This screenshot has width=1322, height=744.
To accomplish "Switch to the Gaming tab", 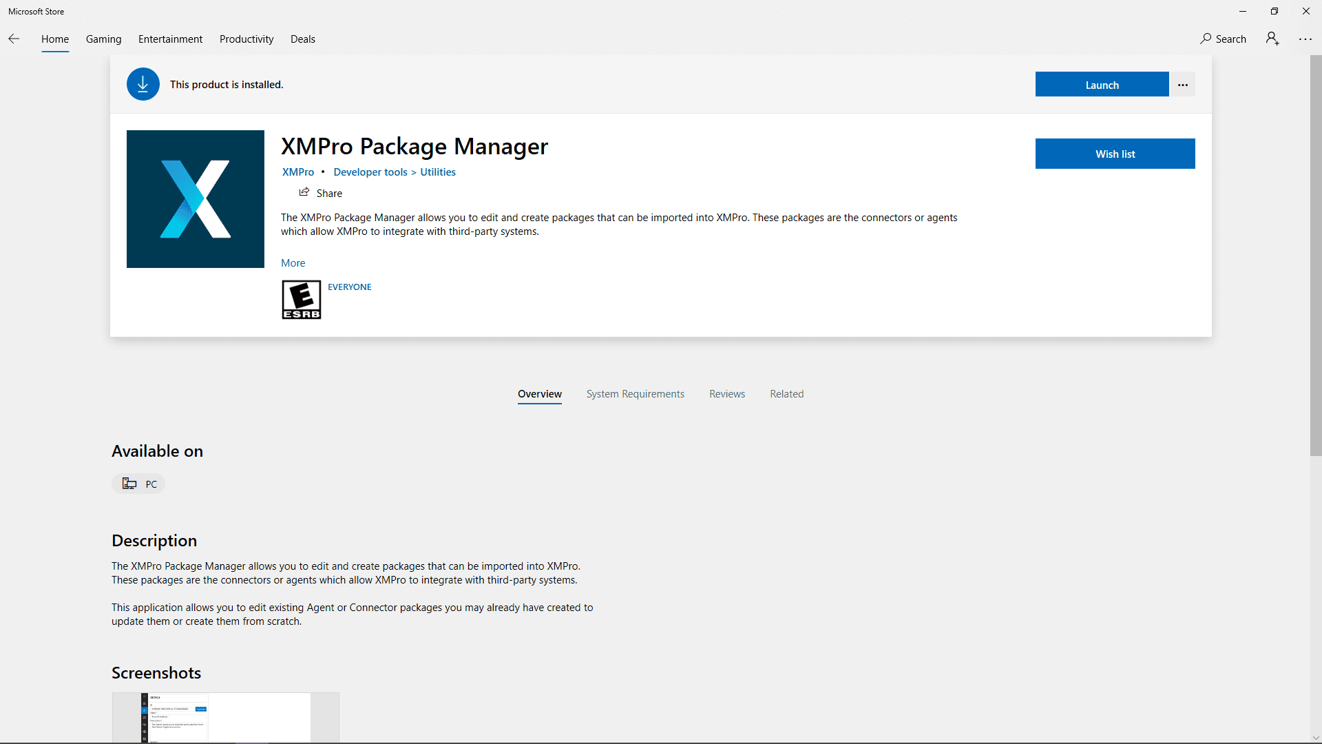I will coord(103,39).
